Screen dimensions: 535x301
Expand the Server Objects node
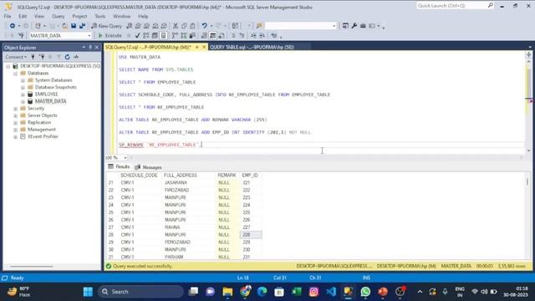[x=15, y=115]
